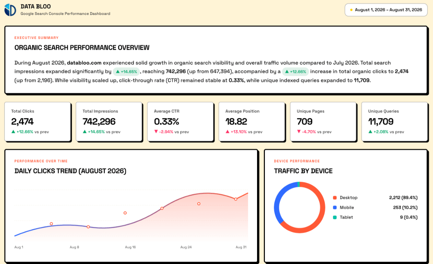Click the '-2.94% vs prev' text
The image size is (433, 264).
[x=174, y=132]
